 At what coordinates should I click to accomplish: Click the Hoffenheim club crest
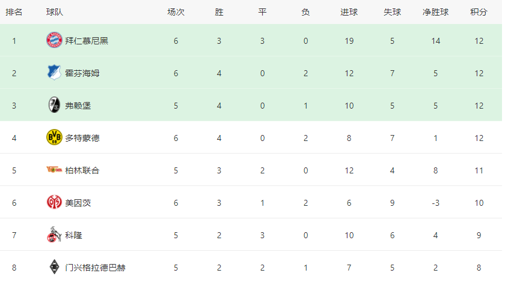point(54,73)
